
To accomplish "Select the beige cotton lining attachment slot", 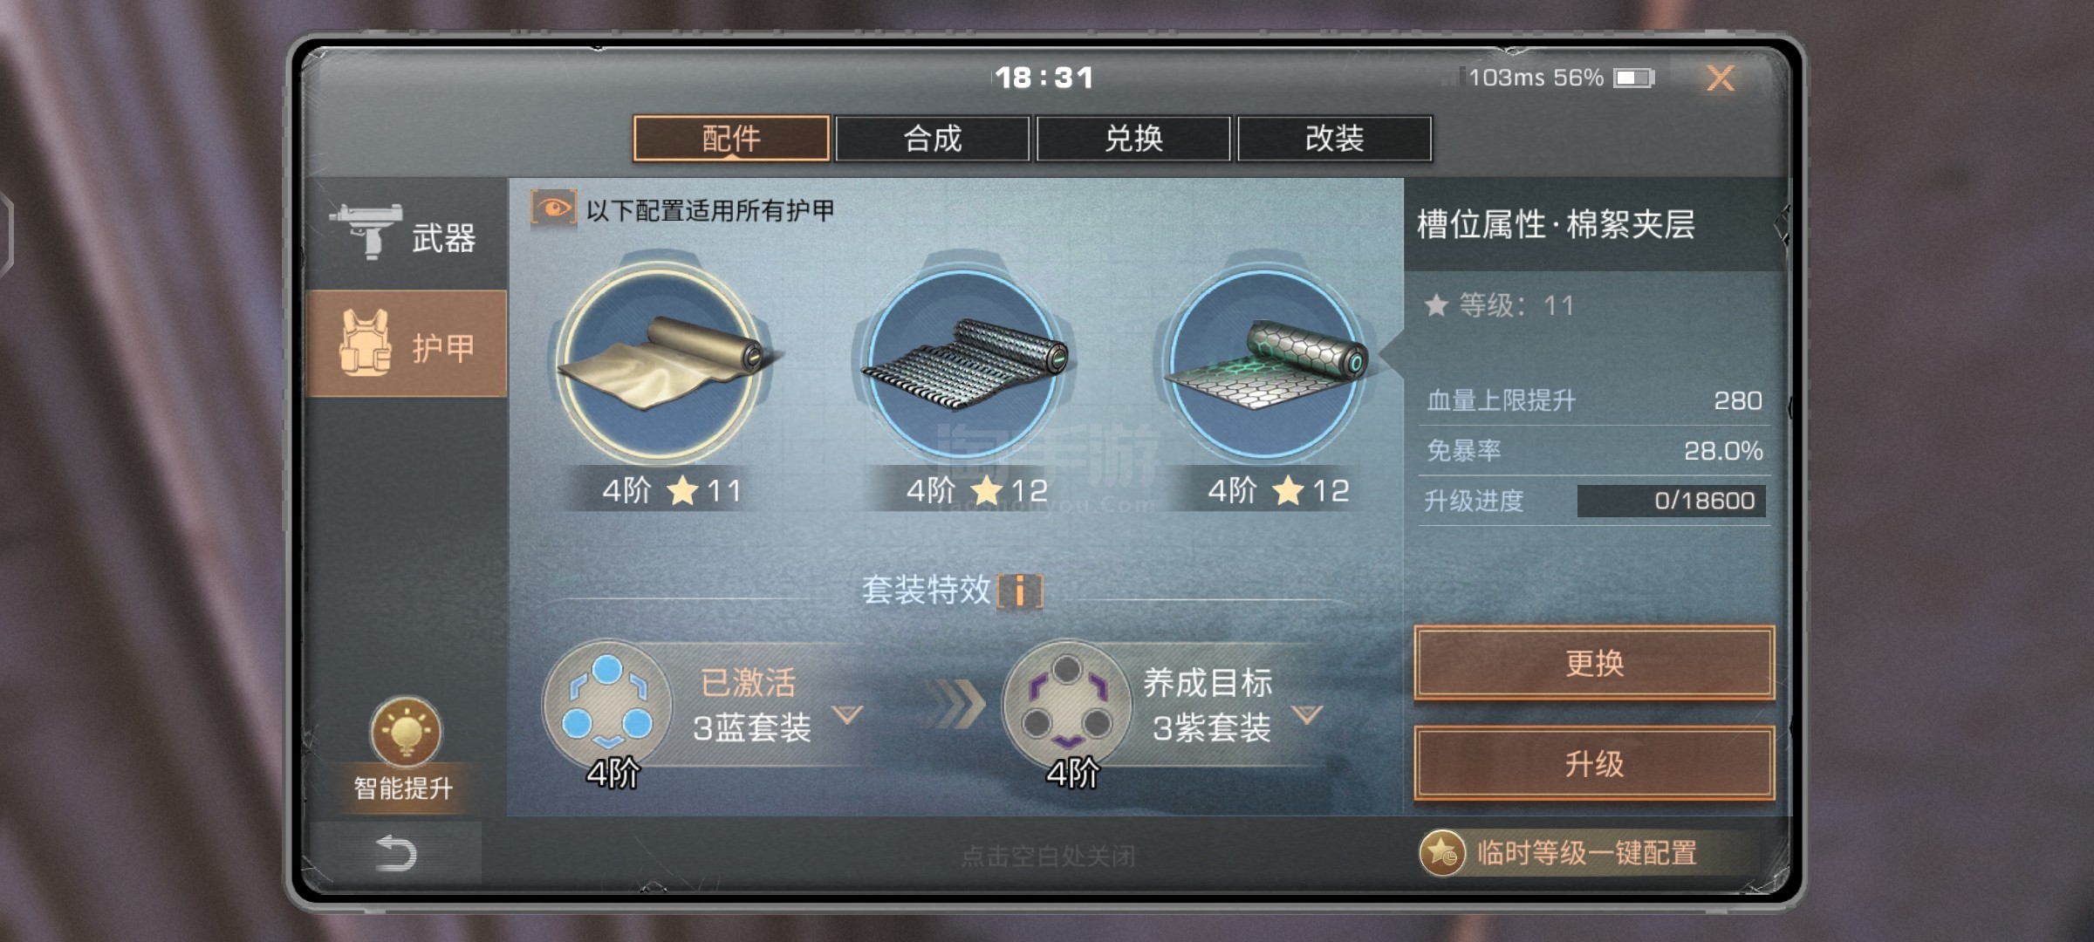I will click(x=661, y=362).
